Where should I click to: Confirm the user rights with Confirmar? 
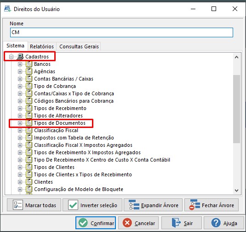pos(96,223)
